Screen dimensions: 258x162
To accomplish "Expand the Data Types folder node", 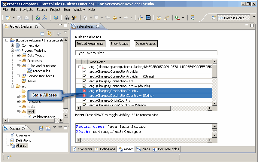I will coord(18,56).
